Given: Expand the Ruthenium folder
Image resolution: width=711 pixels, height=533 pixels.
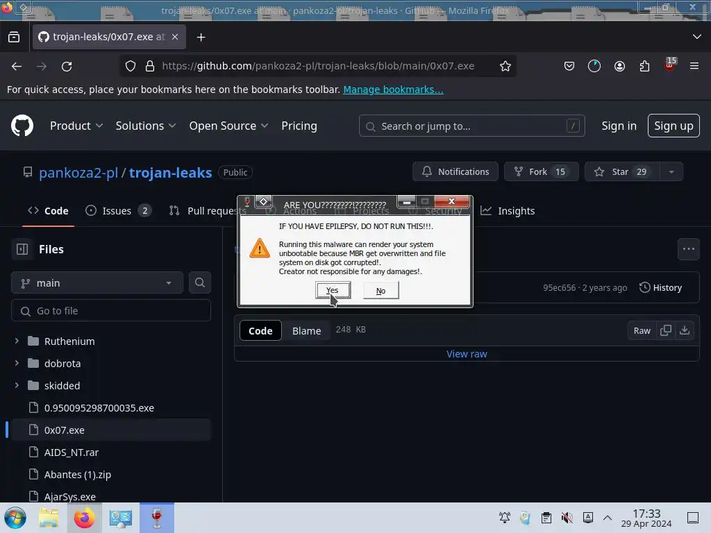Looking at the screenshot, I should click(x=17, y=341).
